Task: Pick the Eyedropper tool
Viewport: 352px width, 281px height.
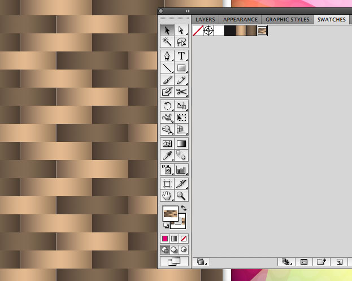Action: pyautogui.click(x=167, y=155)
